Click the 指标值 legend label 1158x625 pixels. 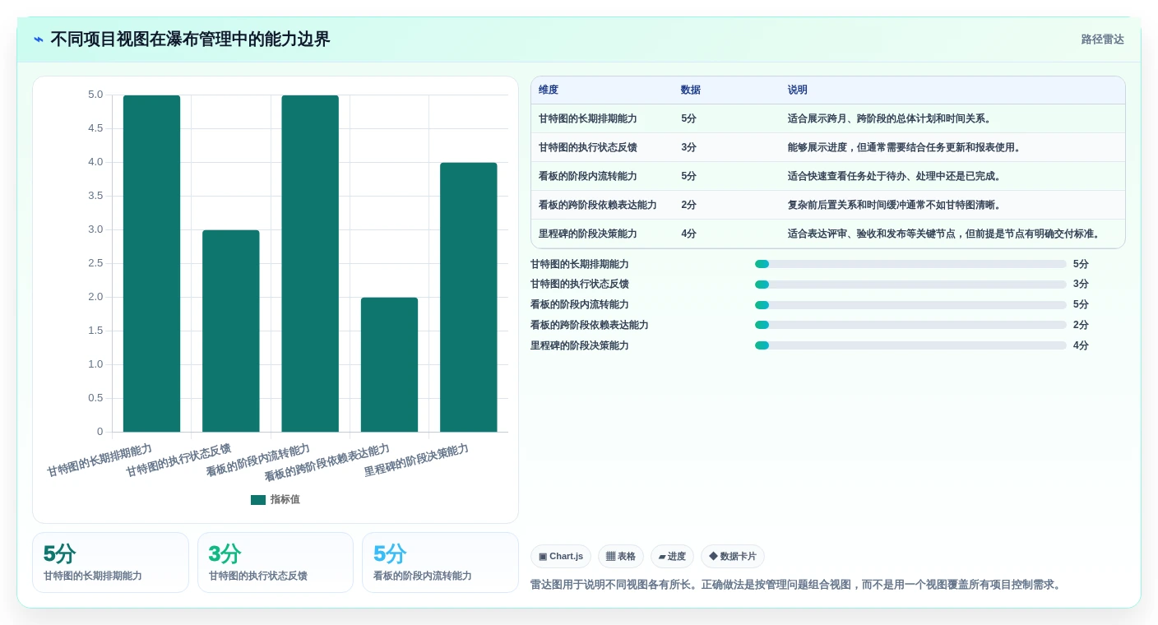[285, 499]
